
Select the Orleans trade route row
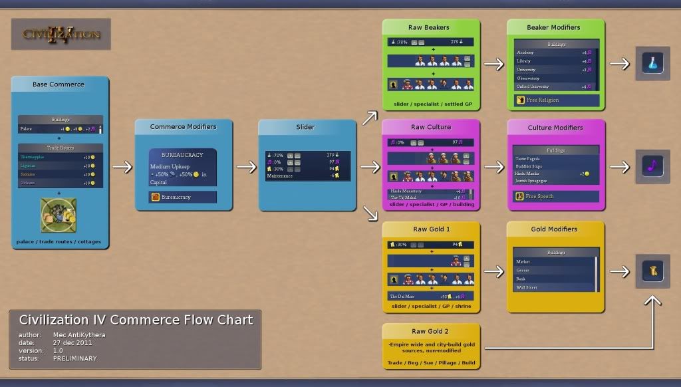pyautogui.click(x=61, y=183)
